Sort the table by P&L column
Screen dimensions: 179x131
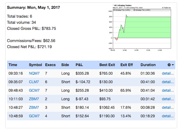coord(79,65)
